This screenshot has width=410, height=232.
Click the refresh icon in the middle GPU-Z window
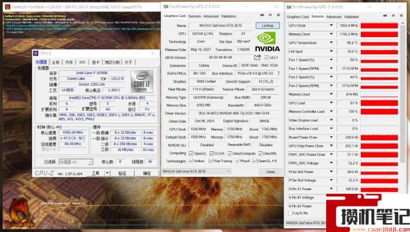[270, 15]
